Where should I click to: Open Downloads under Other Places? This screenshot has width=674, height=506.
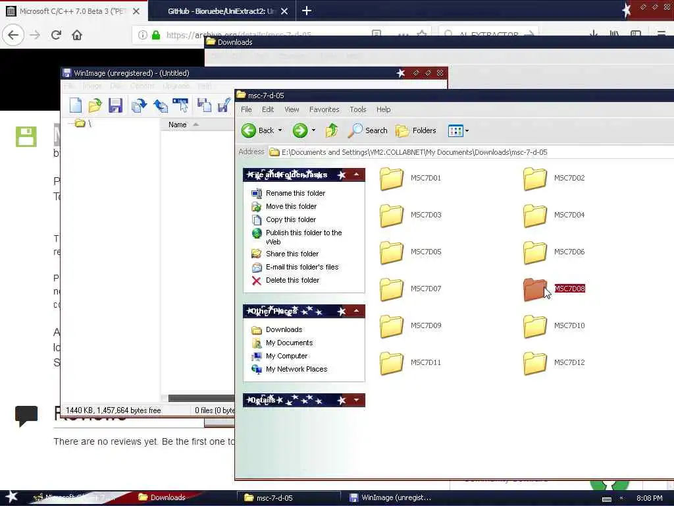[284, 329]
